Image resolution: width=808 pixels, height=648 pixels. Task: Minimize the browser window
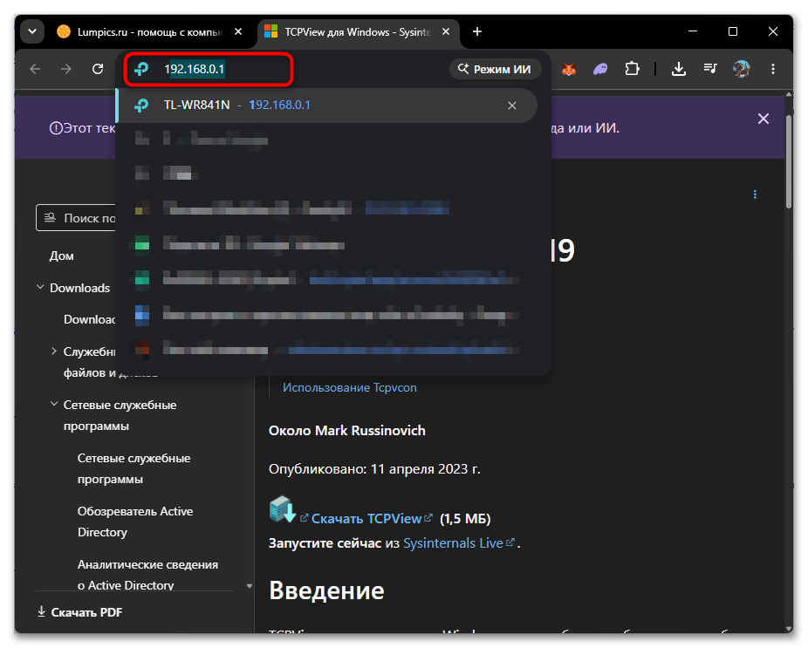click(x=693, y=32)
